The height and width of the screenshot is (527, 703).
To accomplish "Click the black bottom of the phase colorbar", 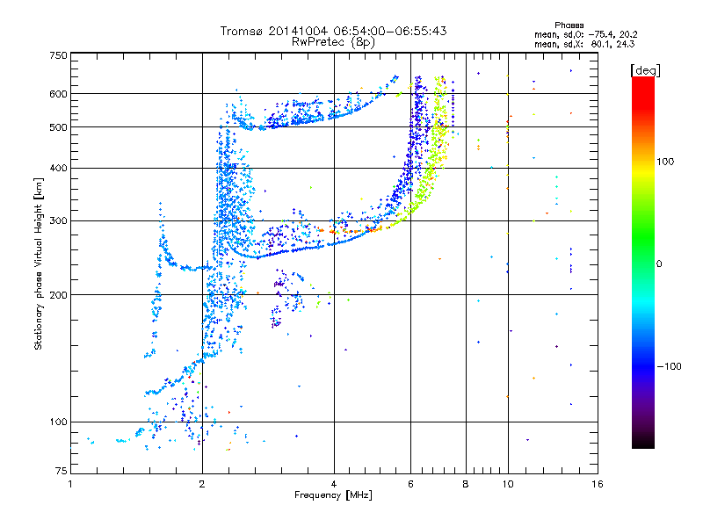I will [643, 444].
